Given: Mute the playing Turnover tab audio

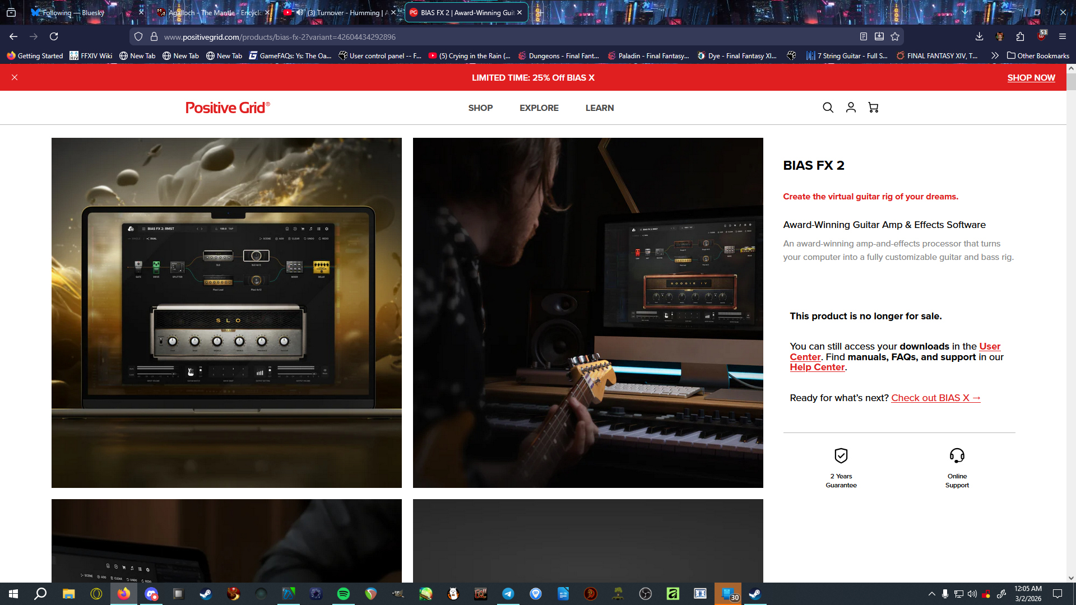Looking at the screenshot, I should 300,12.
